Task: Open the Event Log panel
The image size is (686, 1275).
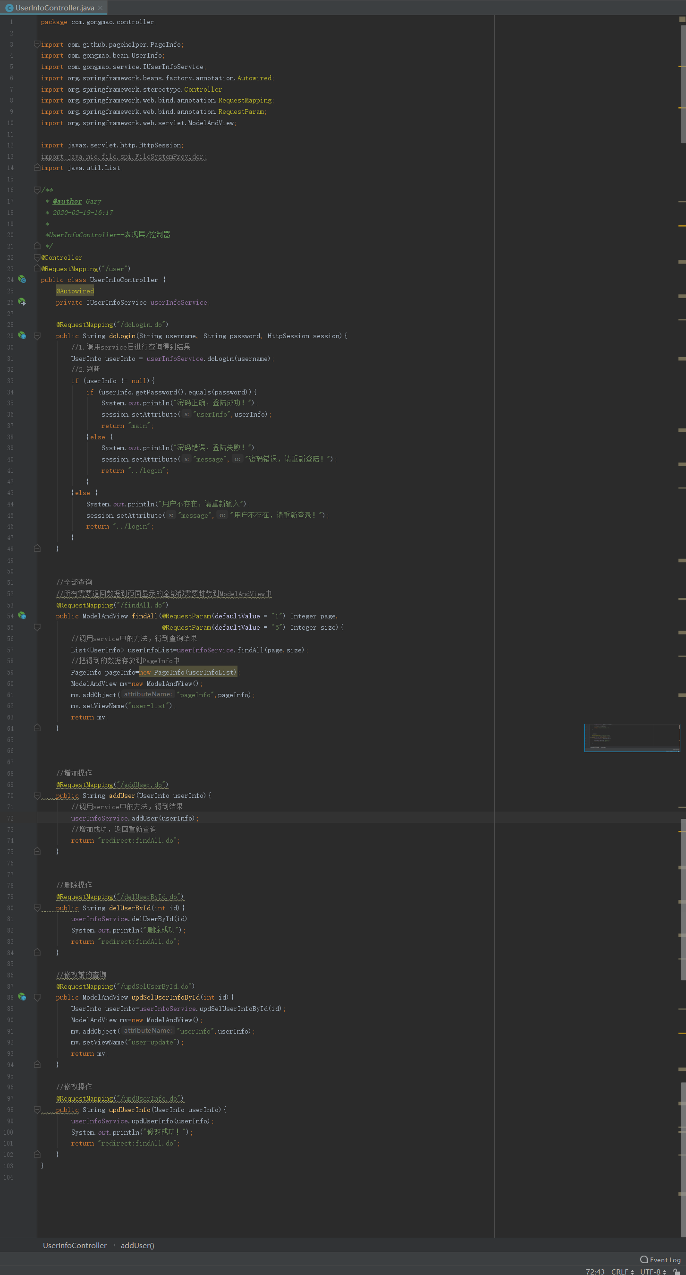Action: (661, 1260)
